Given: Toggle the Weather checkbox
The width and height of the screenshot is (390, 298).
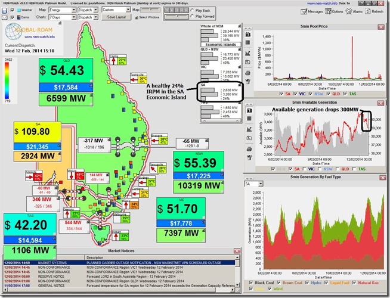Looking at the screenshot, I should (x=13, y=10).
